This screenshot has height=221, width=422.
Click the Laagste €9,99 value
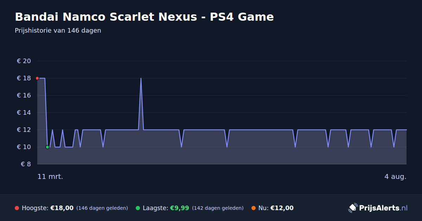179,208
